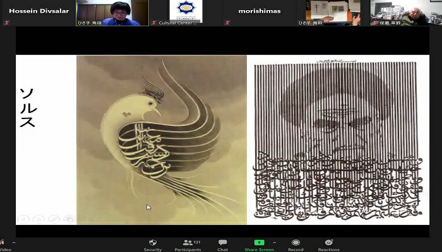Click the slideshow pen tool icon
This screenshot has height=252, width=442.
click(x=54, y=219)
